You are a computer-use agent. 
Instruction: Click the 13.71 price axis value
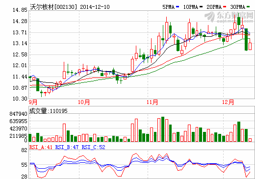20,32
